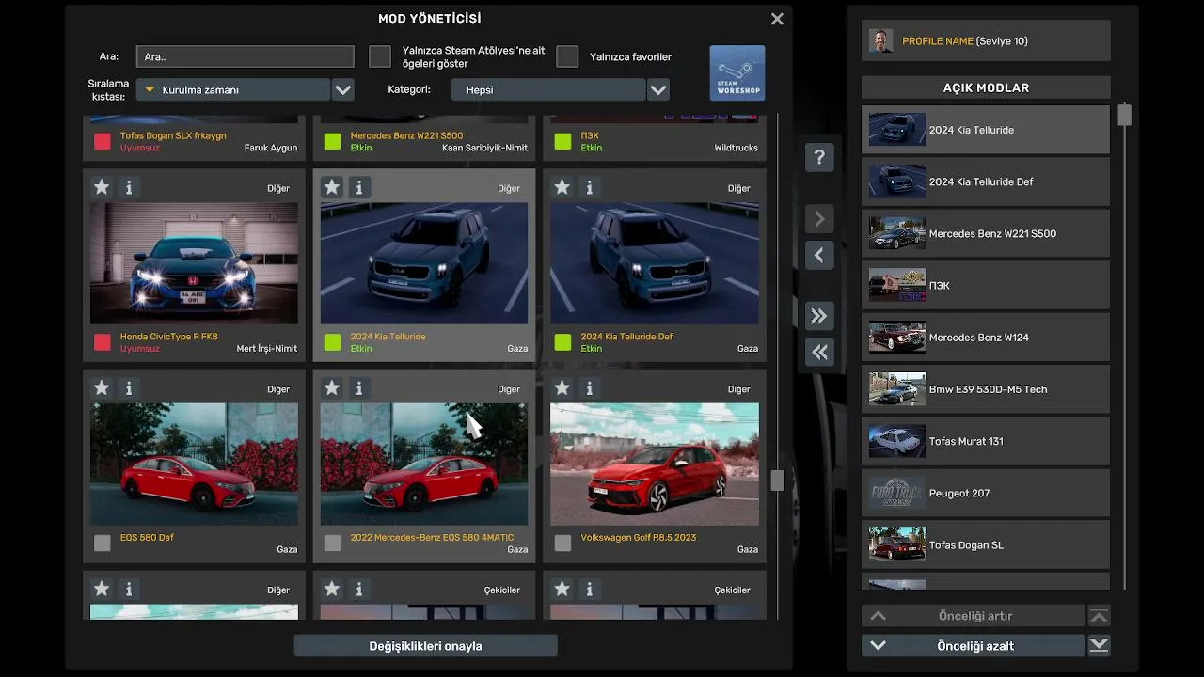Viewport: 1204px width, 677px height.
Task: Click the Tofas Dogan SLX frkaygn title
Action: [173, 136]
